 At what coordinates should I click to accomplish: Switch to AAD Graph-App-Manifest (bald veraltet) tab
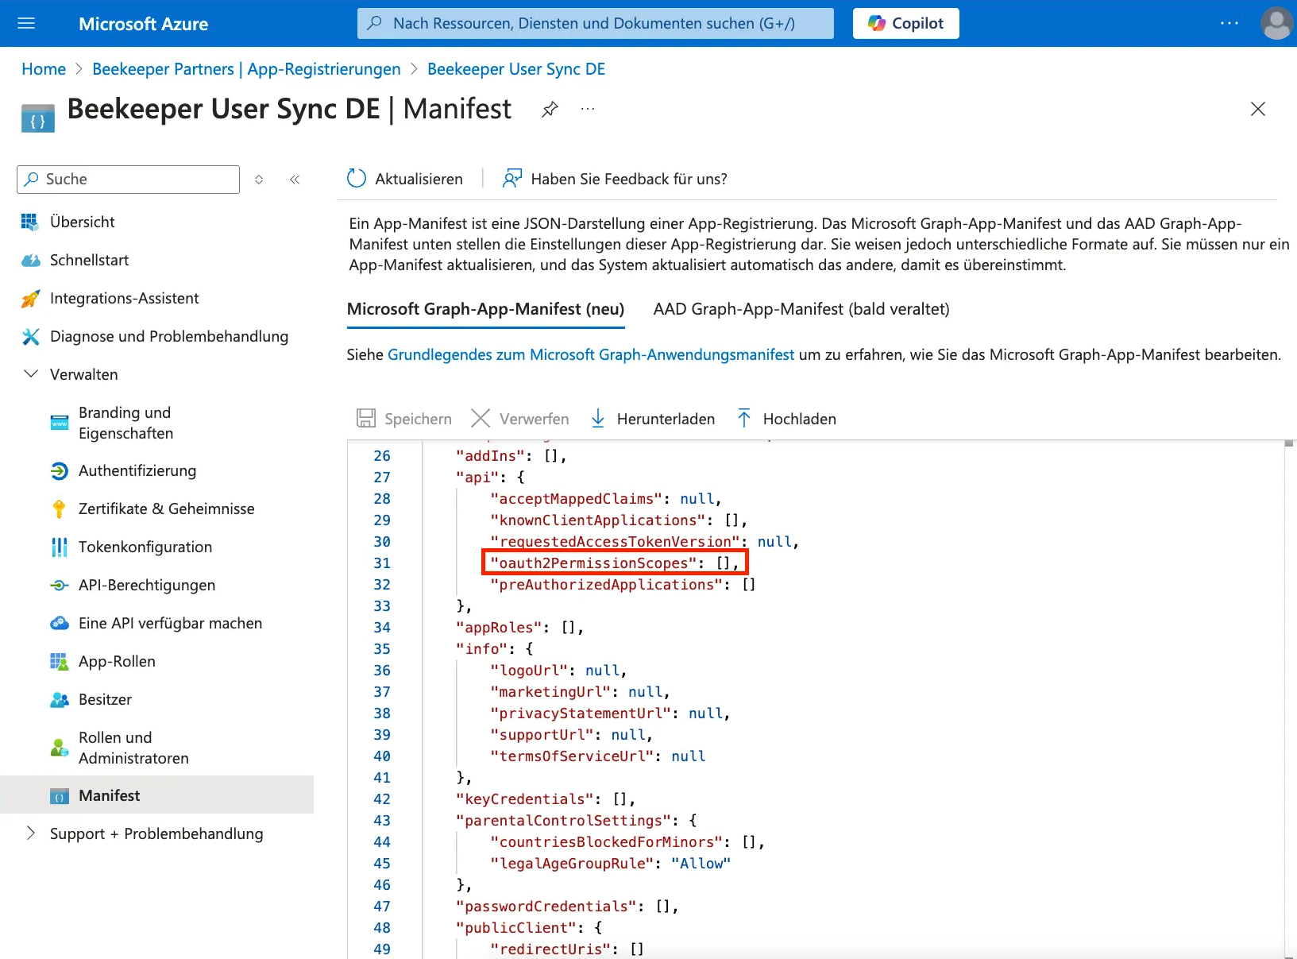[801, 309]
